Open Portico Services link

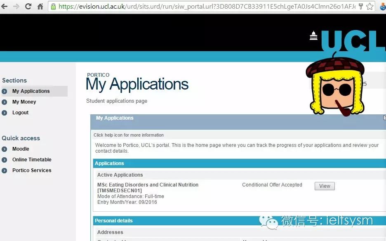[x=32, y=170]
